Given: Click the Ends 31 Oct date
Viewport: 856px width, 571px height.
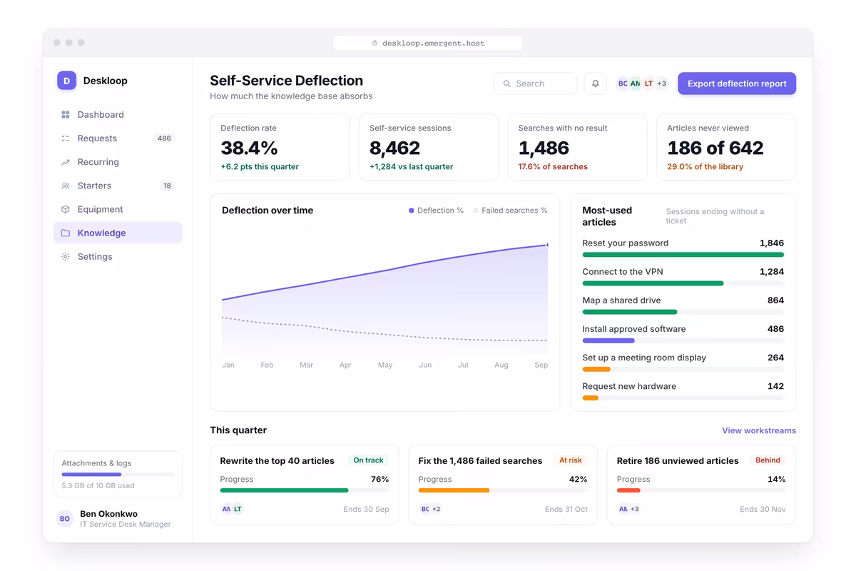Looking at the screenshot, I should tap(566, 509).
